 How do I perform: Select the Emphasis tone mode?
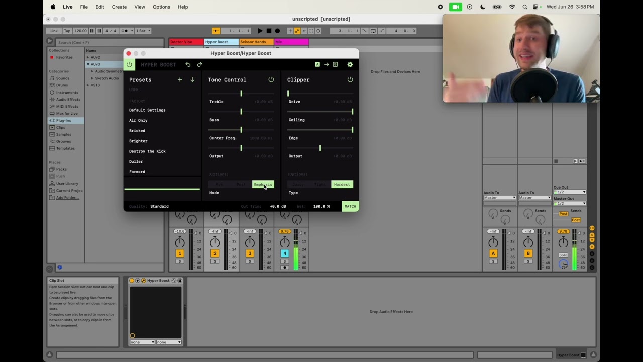pos(263,185)
